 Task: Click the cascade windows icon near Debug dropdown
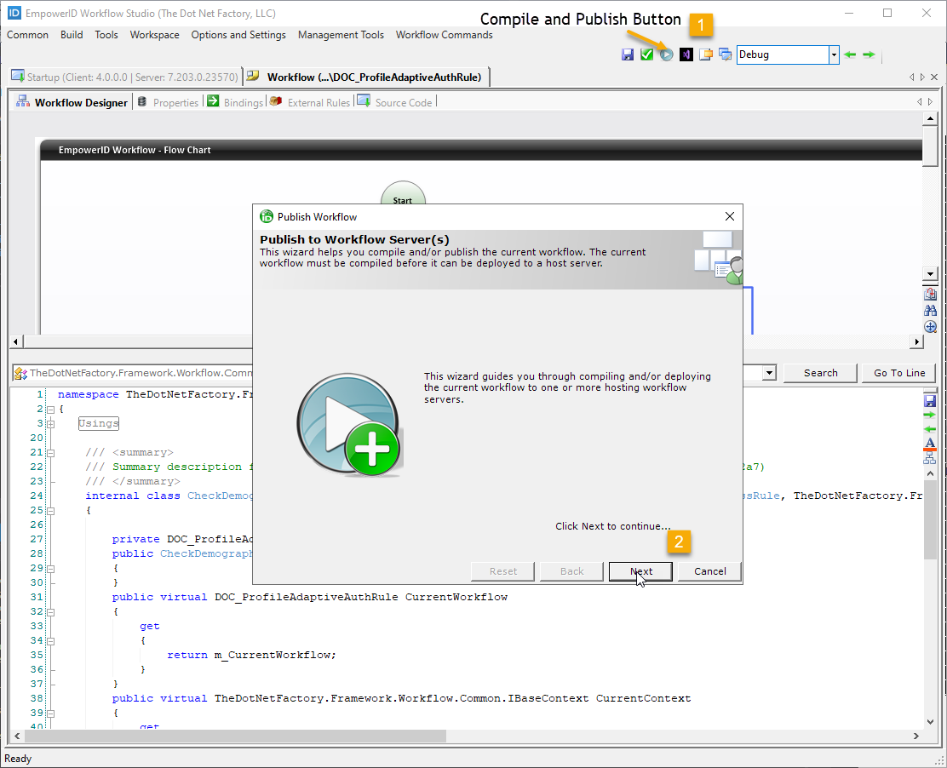pyautogui.click(x=725, y=53)
